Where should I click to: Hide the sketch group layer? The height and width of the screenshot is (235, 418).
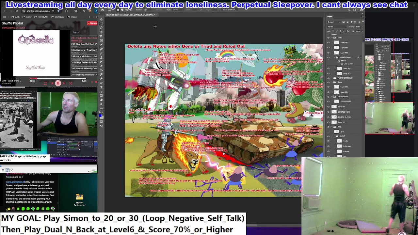329,38
